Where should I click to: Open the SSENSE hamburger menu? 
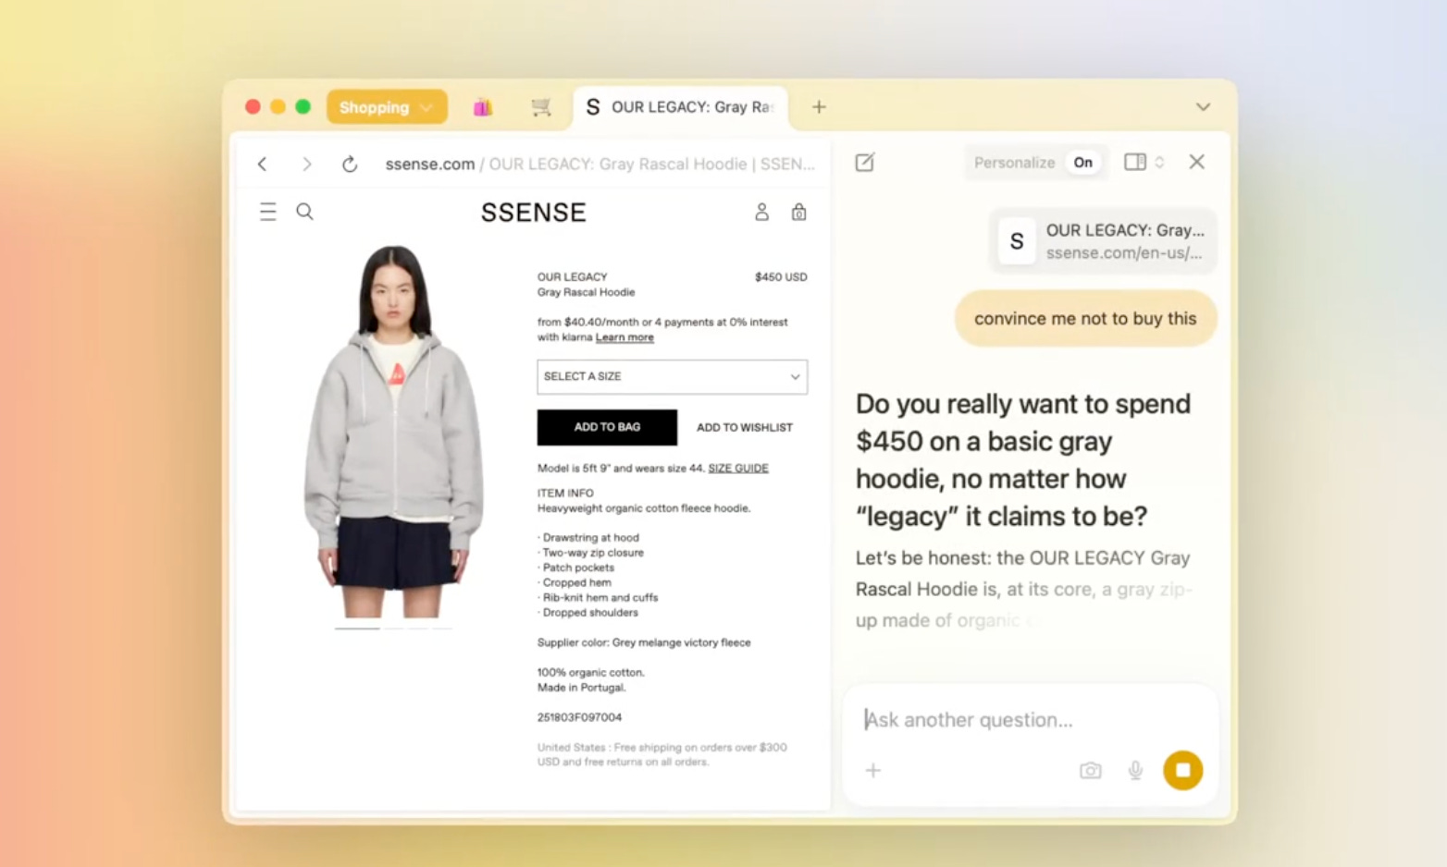point(268,212)
